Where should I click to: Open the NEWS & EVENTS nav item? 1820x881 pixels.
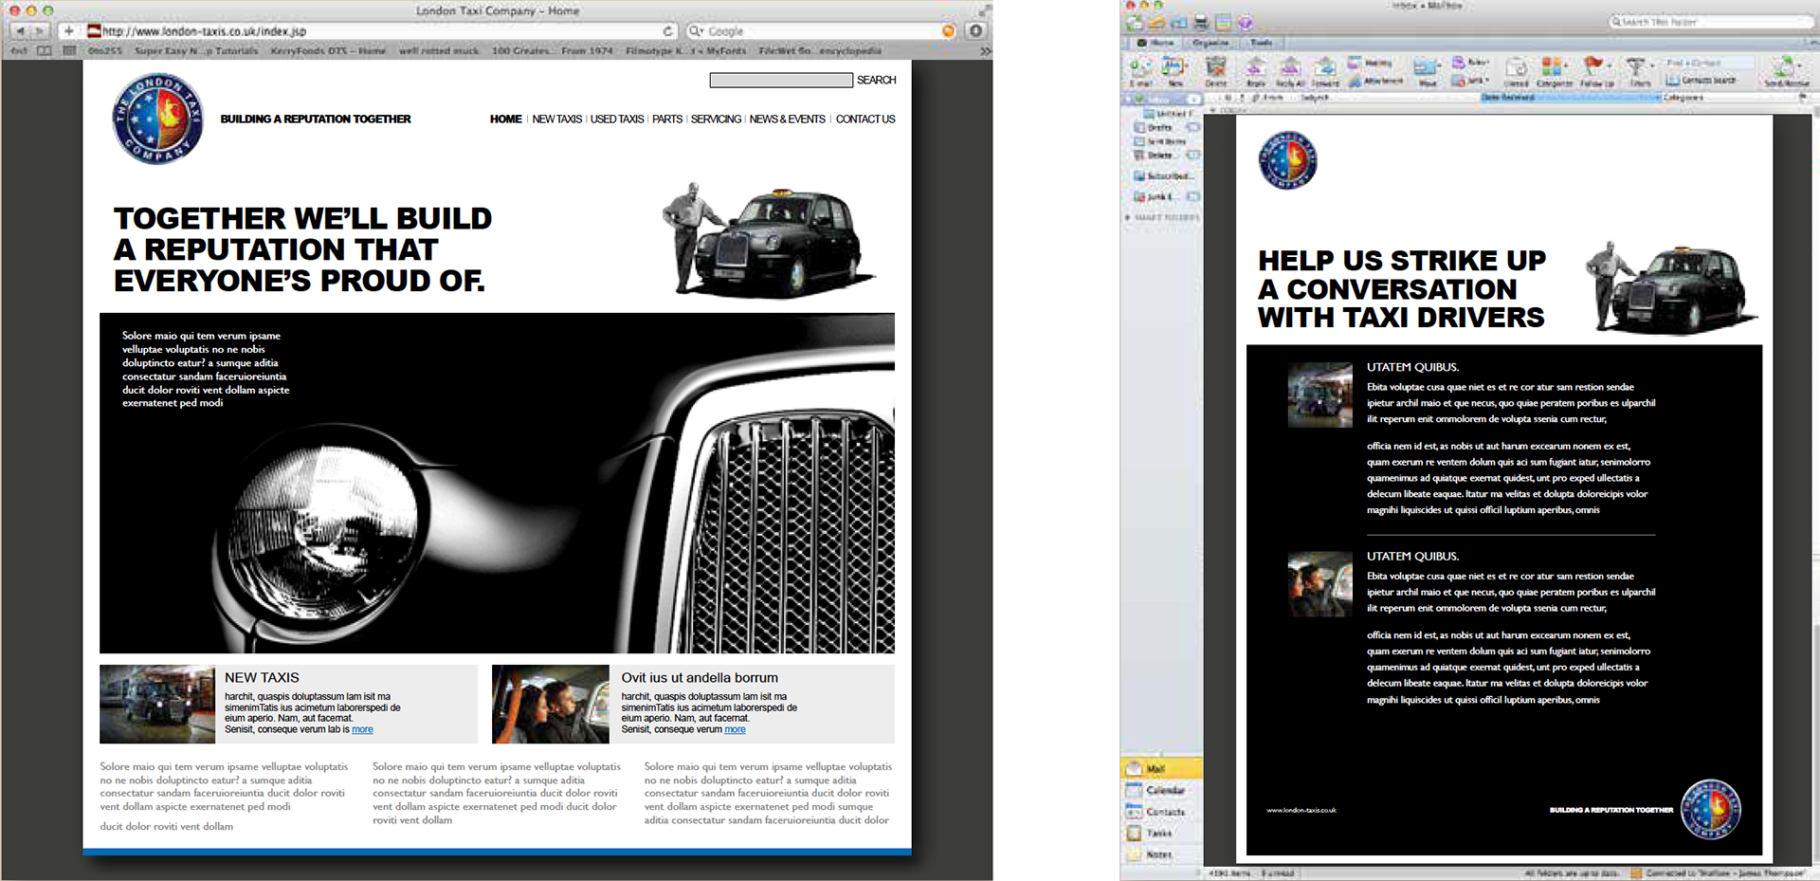coord(787,119)
